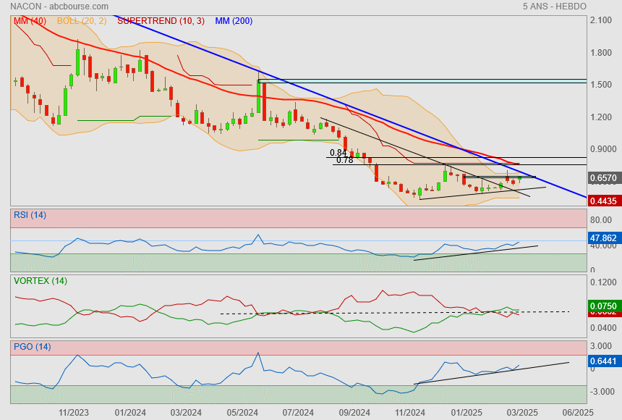This screenshot has height=420, width=622.
Task: Click the 80.00 RSI axis label
Action: click(x=601, y=219)
